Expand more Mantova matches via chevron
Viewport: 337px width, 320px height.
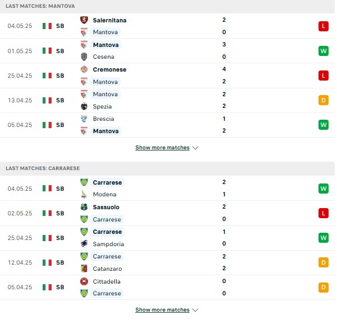click(195, 148)
